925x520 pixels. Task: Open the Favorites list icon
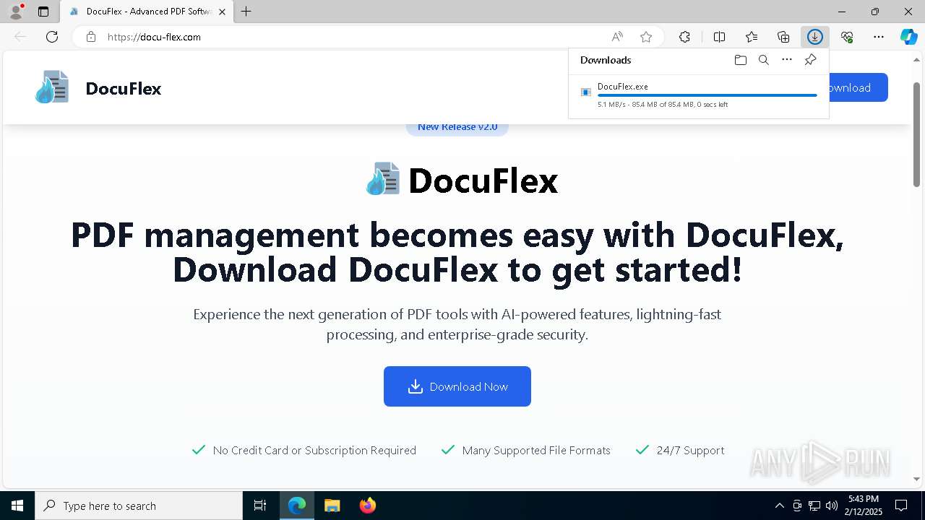tap(752, 37)
